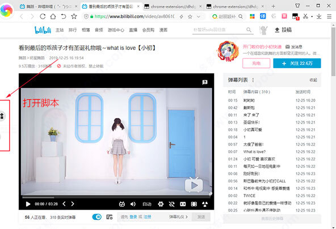
Task: Open the pink square extension icon
Action: click(x=284, y=16)
